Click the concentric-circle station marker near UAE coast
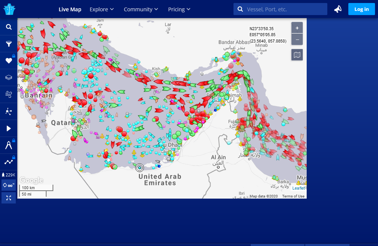Screen dimensions: 378x246 click(x=140, y=167)
